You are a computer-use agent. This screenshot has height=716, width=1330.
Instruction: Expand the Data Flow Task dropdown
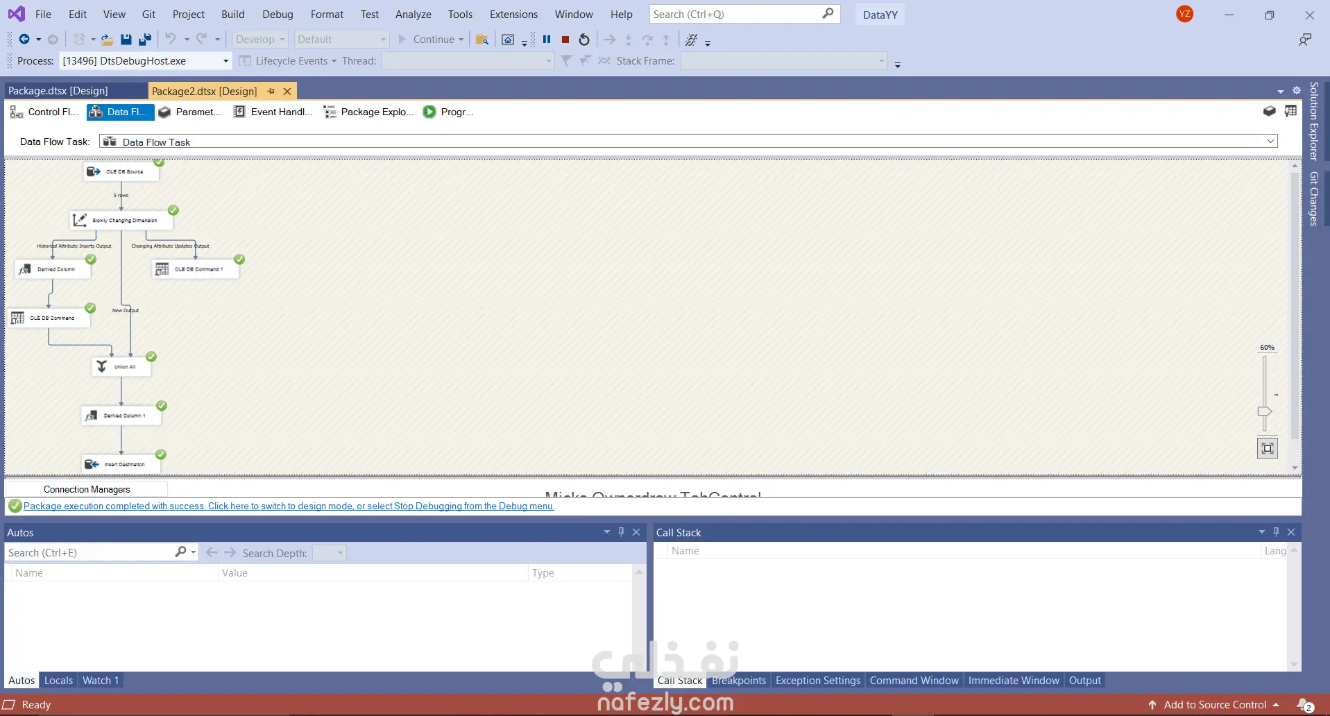(x=1270, y=142)
